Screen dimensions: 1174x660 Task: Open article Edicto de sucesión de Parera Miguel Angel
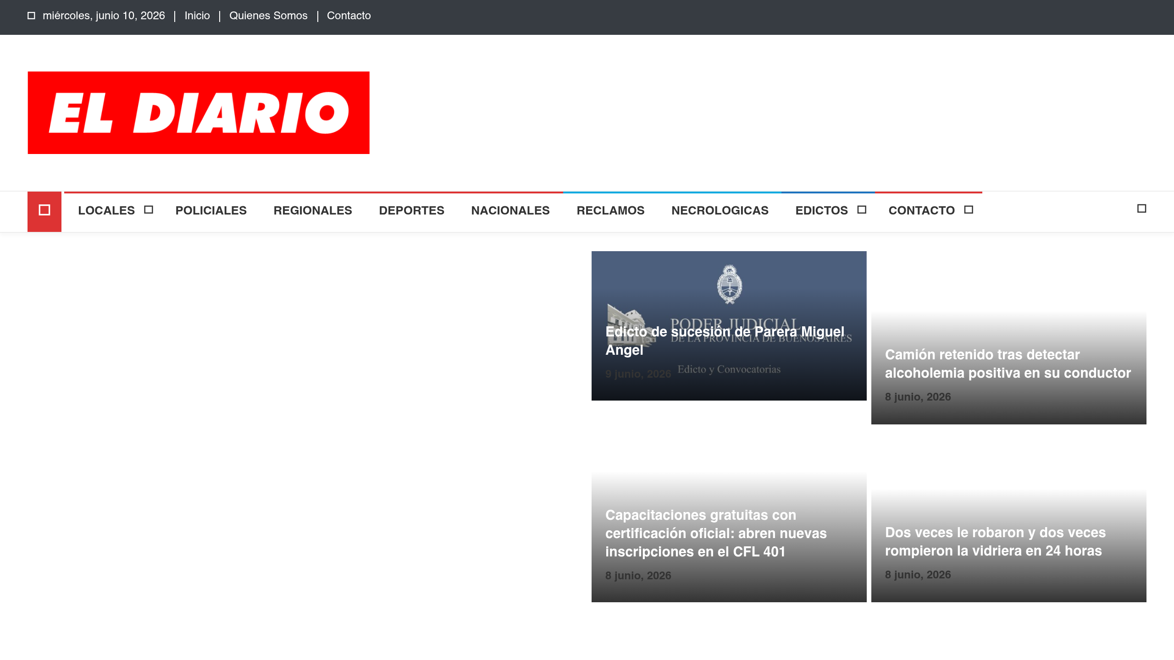coord(725,341)
